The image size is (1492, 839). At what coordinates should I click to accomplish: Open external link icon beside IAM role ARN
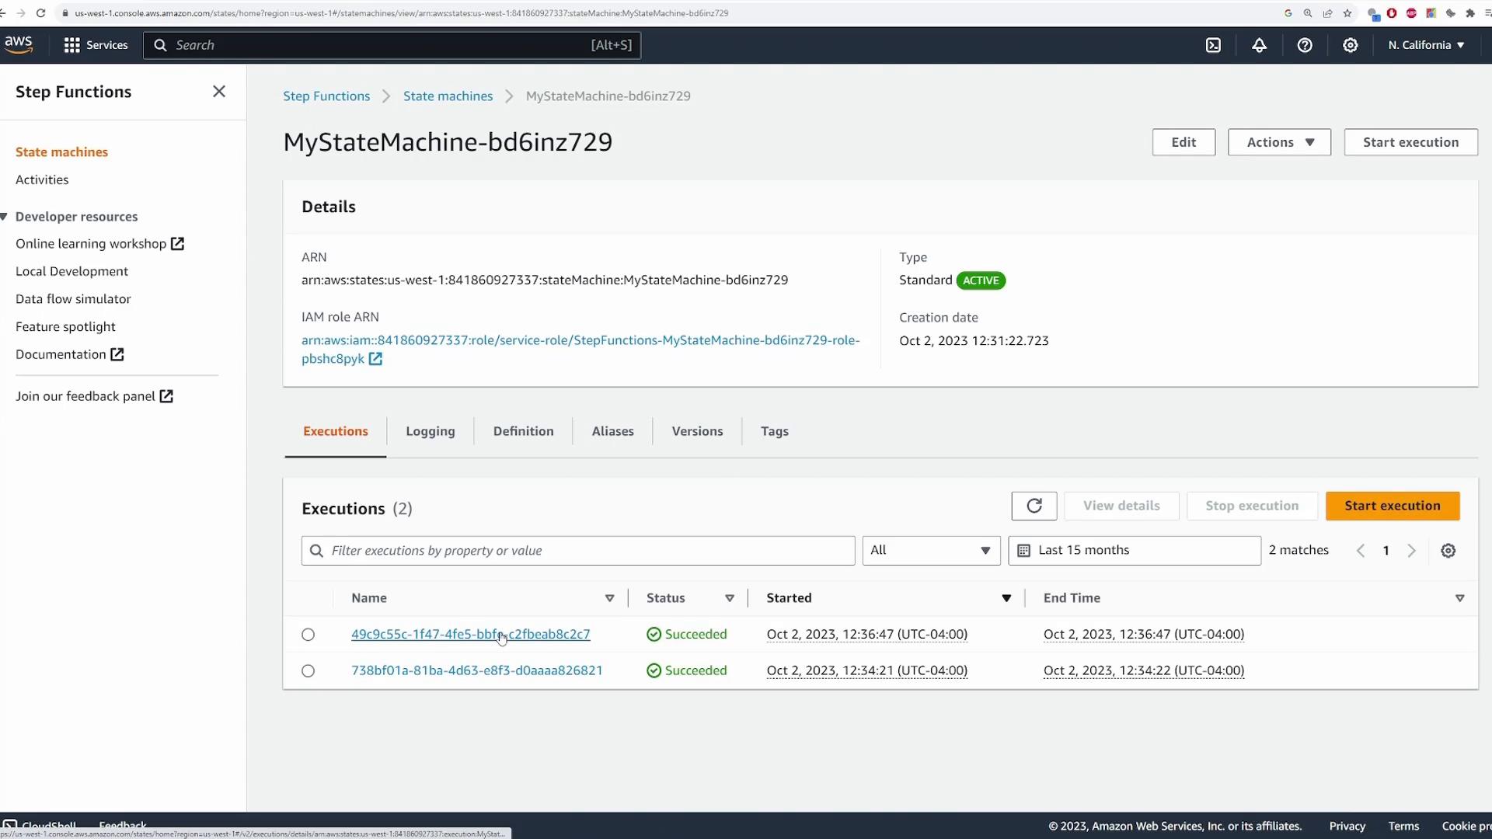[375, 359]
